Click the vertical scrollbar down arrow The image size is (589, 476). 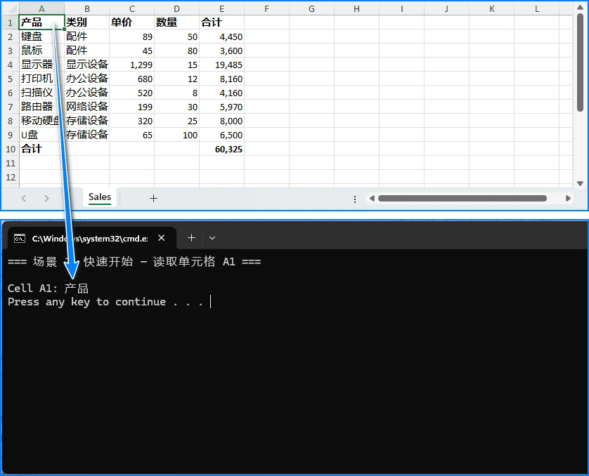tap(580, 183)
